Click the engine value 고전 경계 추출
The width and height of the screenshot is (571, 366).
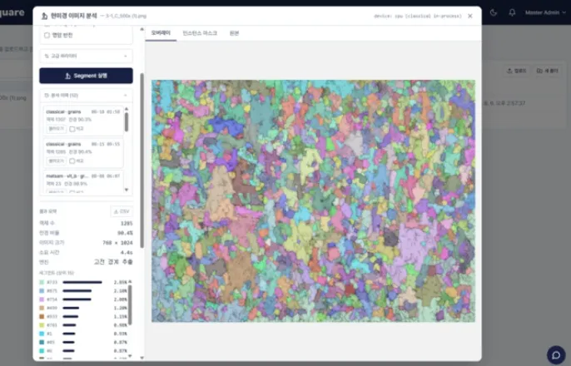coord(113,262)
